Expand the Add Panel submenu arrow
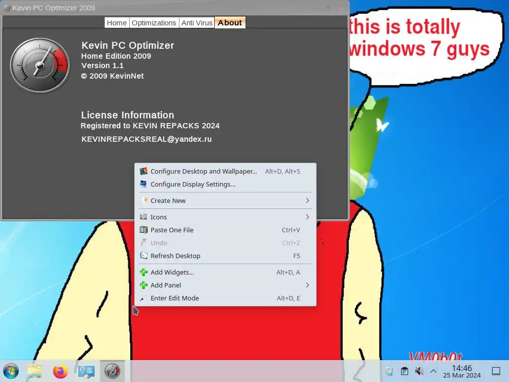509x382 pixels. click(307, 285)
